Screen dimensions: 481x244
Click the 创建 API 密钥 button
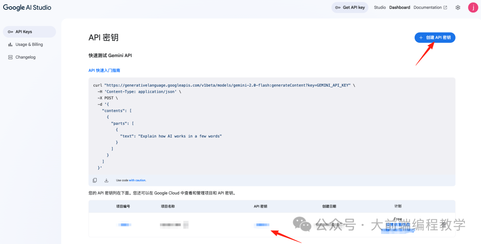click(435, 37)
